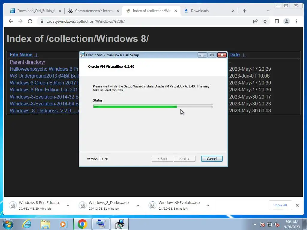Expand options for Windows 8 Red Edi...iso download

(x=68, y=205)
